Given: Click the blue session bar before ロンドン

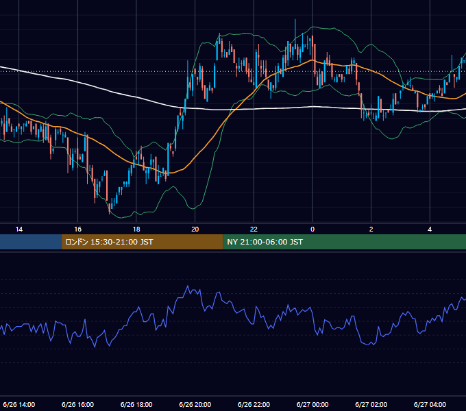Looking at the screenshot, I should [x=31, y=242].
